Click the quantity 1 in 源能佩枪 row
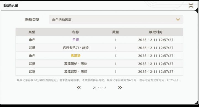199x107 pixels. [x=116, y=64]
